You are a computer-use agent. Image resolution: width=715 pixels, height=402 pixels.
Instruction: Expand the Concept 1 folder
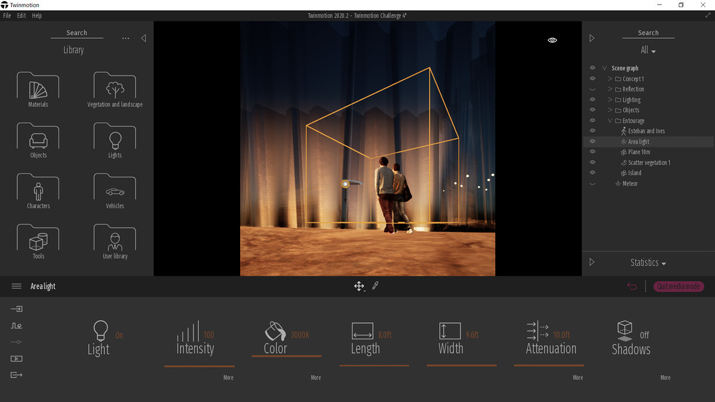point(610,79)
